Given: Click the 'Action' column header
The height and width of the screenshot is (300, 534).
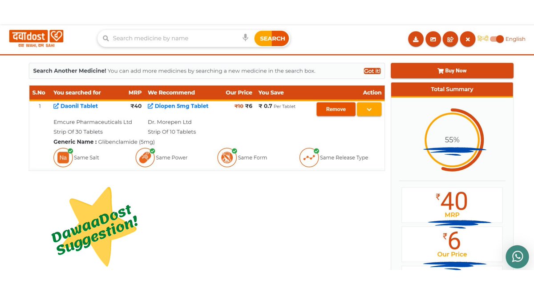Looking at the screenshot, I should click(x=372, y=93).
